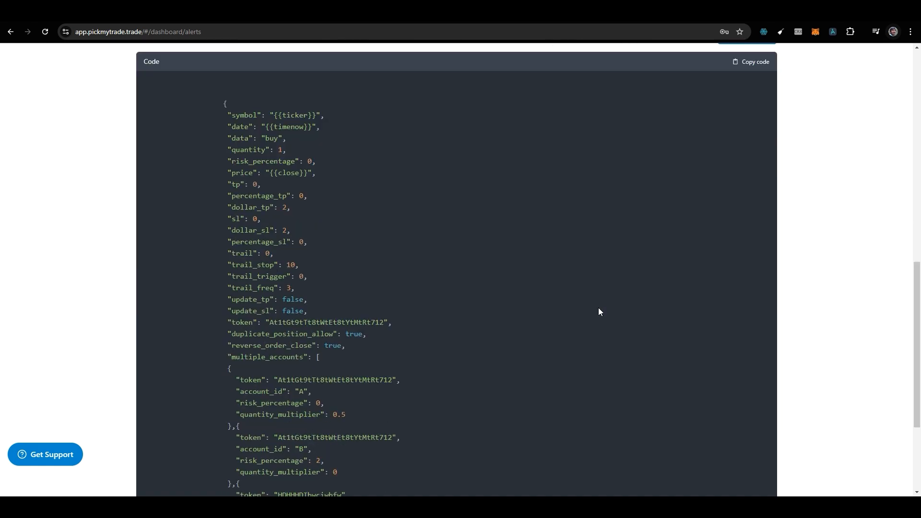Click the "tp": 0 line
Image resolution: width=921 pixels, height=518 pixels.
(244, 185)
